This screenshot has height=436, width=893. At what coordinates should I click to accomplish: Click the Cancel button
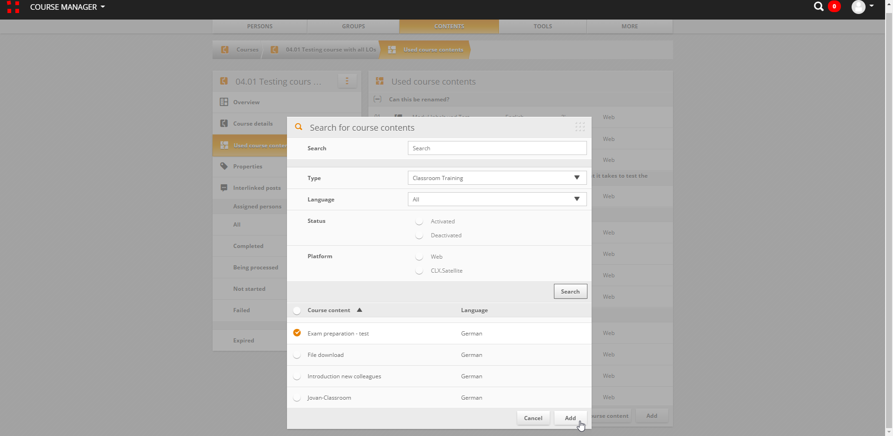click(x=533, y=418)
